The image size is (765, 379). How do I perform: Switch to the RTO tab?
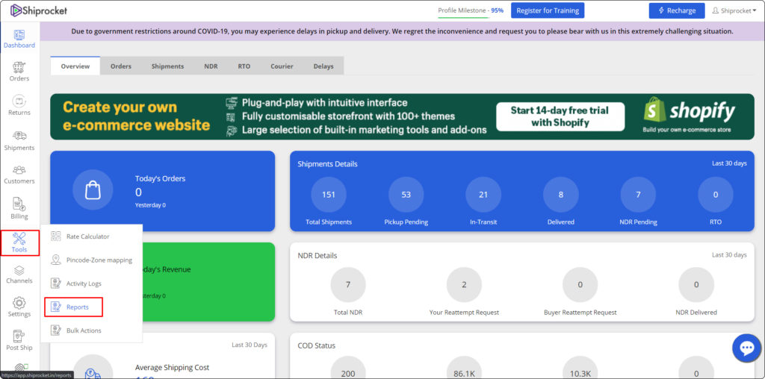pyautogui.click(x=244, y=66)
